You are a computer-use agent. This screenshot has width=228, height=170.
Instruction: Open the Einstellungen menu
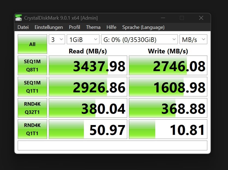tap(48, 27)
